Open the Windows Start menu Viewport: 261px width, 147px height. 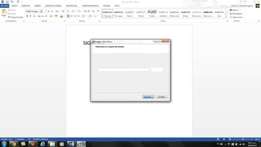click(4, 144)
